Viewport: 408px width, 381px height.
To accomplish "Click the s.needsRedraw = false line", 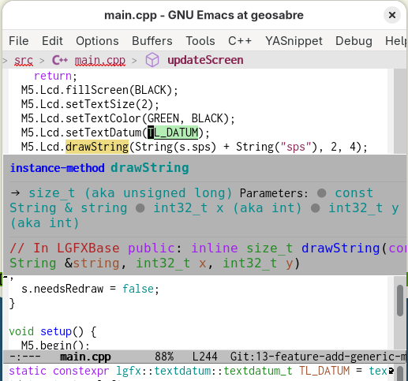I will pos(90,289).
